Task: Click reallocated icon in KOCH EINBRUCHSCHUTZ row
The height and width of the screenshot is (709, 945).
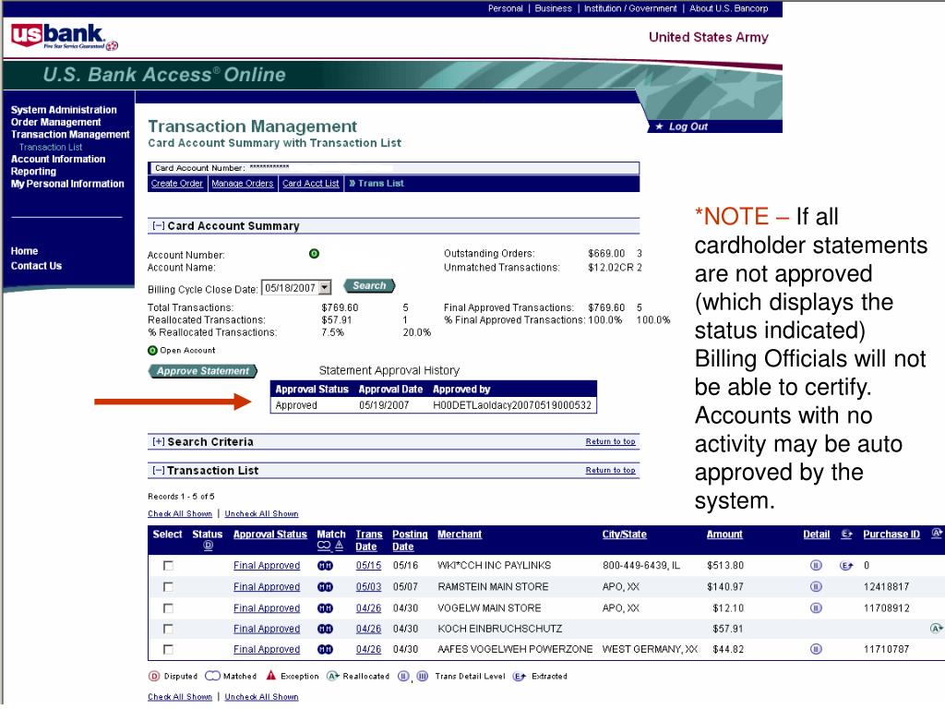Action: coord(936,628)
